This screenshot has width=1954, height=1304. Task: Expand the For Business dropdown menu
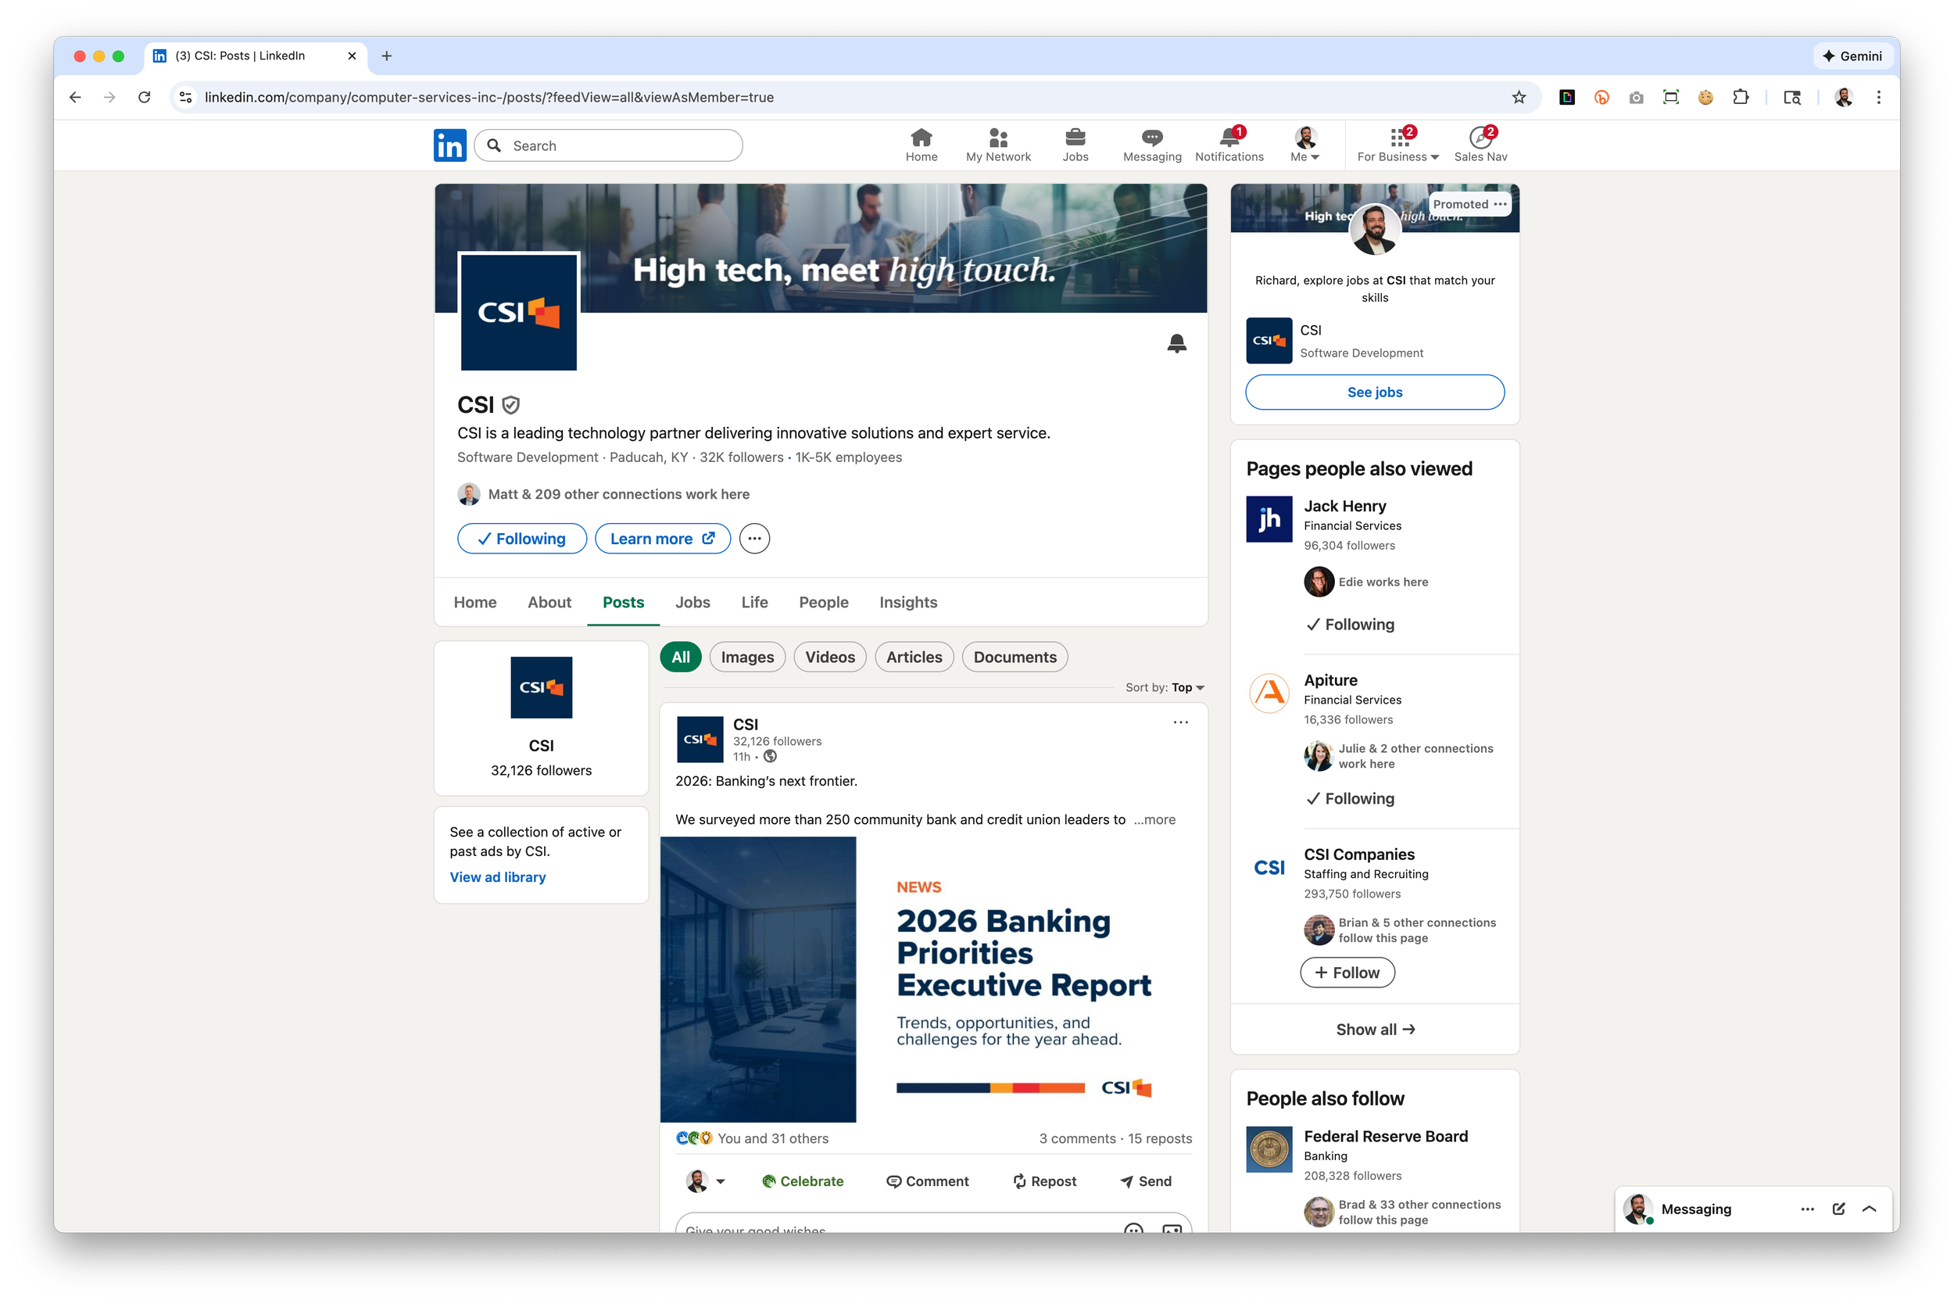point(1398,145)
